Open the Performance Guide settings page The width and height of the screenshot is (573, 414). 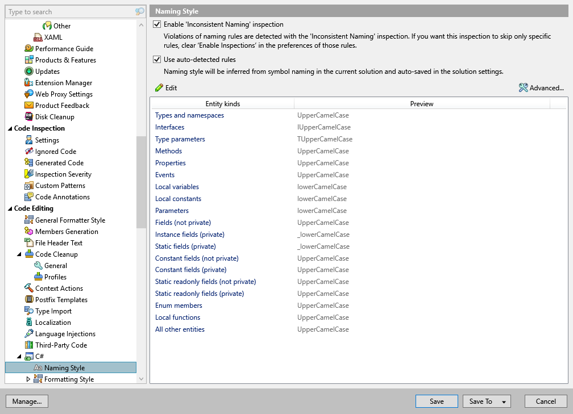64,48
